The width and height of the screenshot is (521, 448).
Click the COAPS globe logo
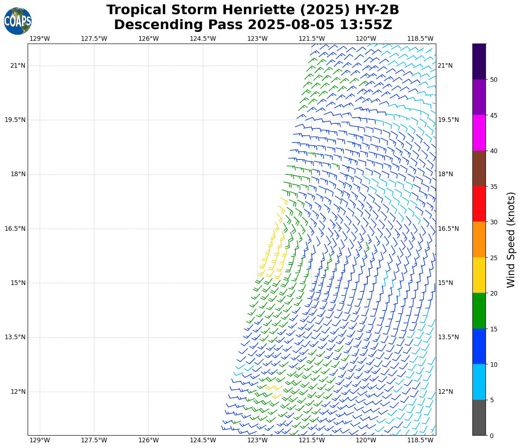(18, 21)
